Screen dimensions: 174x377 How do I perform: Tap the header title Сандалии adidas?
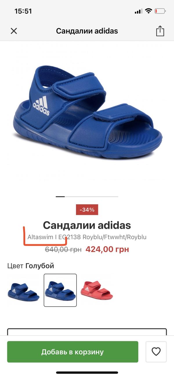pos(87,31)
